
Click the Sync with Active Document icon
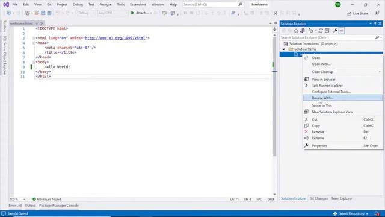pos(321,31)
